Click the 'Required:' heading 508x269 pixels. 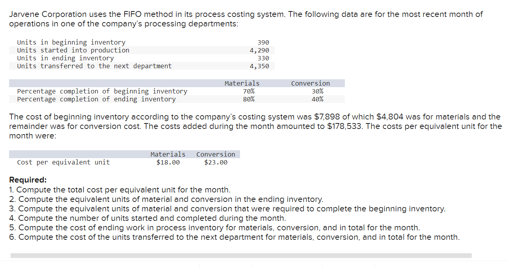tap(28, 180)
